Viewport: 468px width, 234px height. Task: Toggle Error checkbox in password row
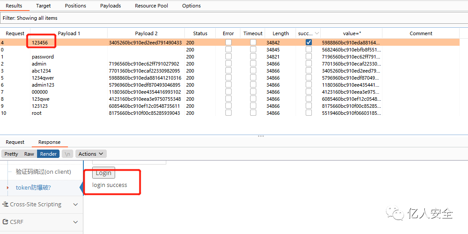point(228,57)
